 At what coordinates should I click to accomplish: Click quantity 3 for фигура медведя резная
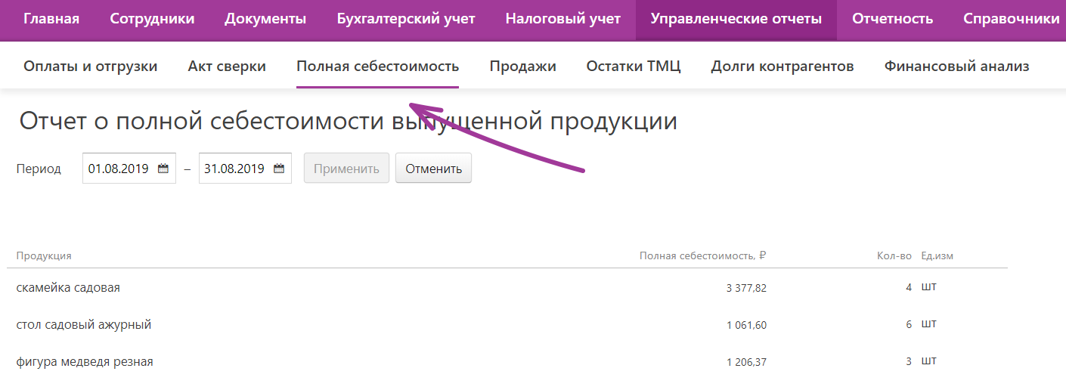pyautogui.click(x=909, y=361)
